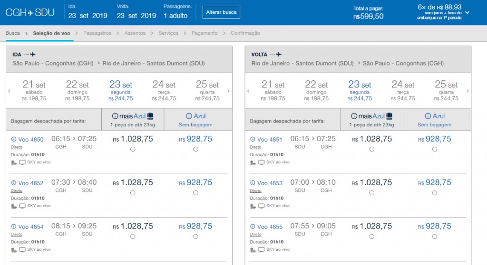Expand the installment details chevron in header
Viewport: 487px width, 265px height.
(468, 13)
